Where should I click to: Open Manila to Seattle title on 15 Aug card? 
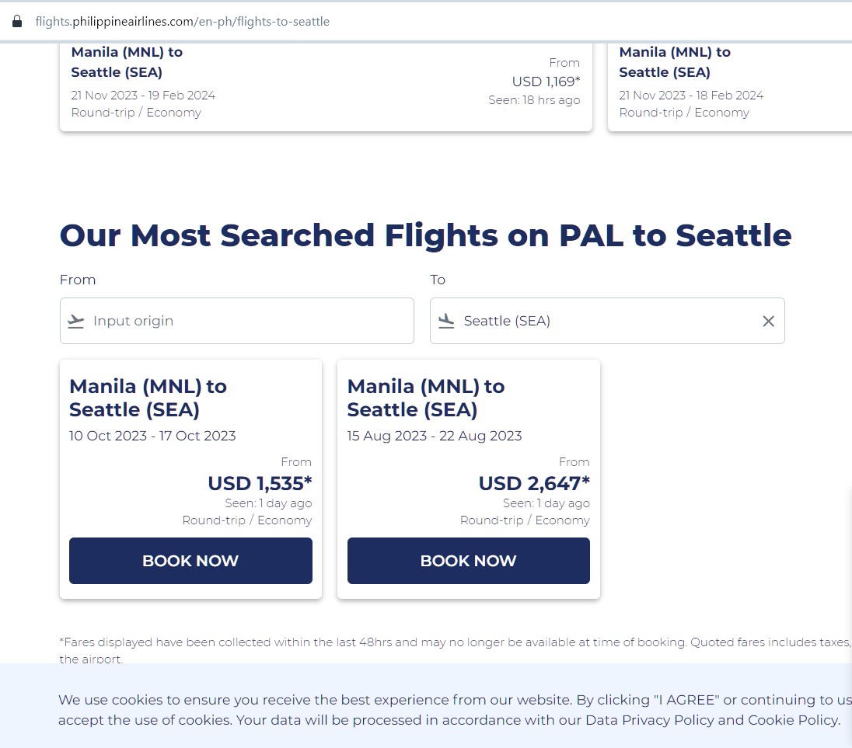[425, 398]
